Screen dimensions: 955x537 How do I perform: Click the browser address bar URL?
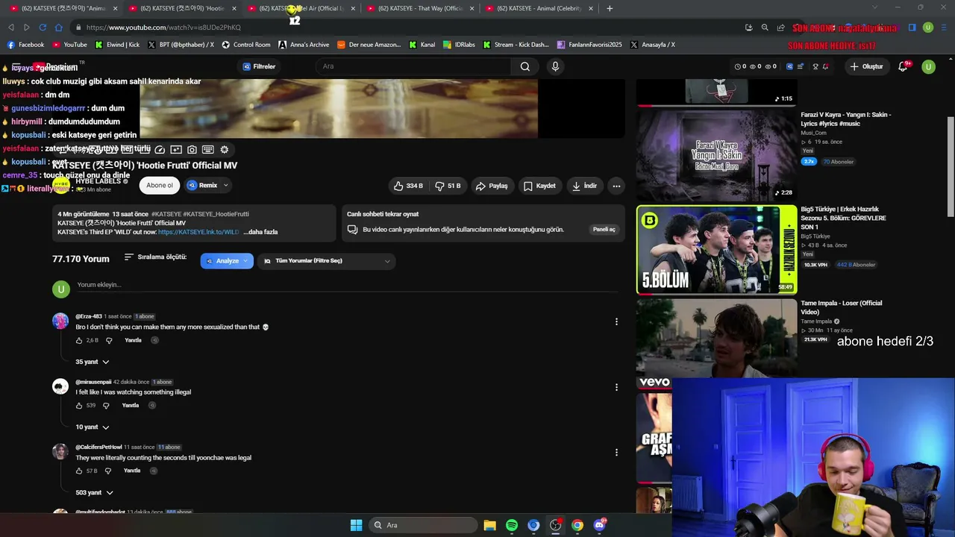click(163, 28)
